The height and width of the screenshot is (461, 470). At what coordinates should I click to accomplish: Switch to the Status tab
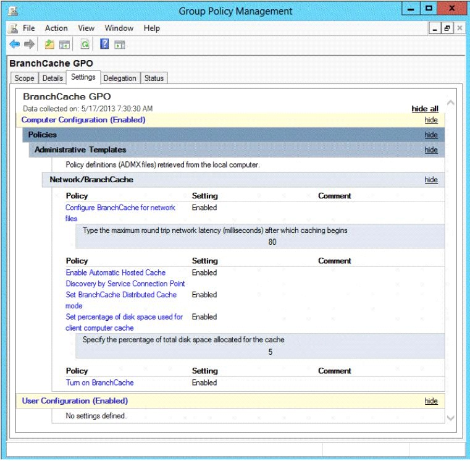pos(154,78)
